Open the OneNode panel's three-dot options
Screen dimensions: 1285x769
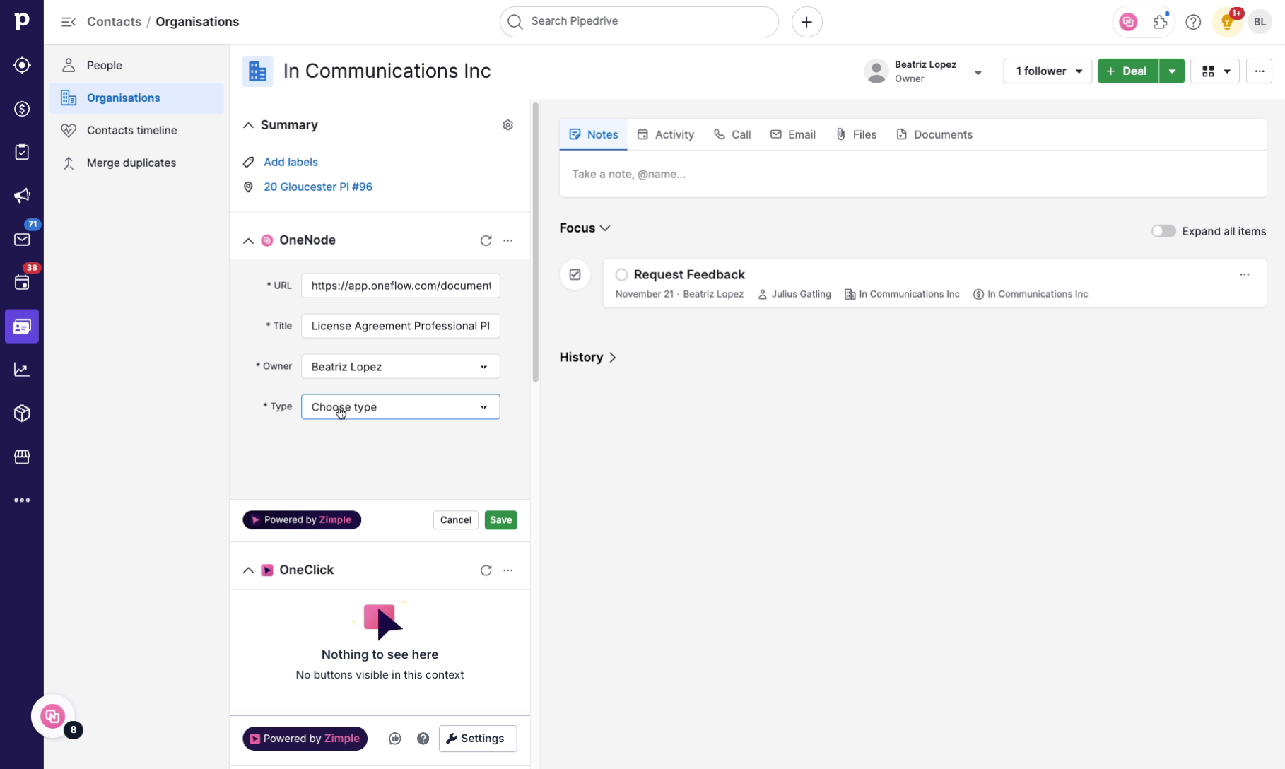[507, 240]
